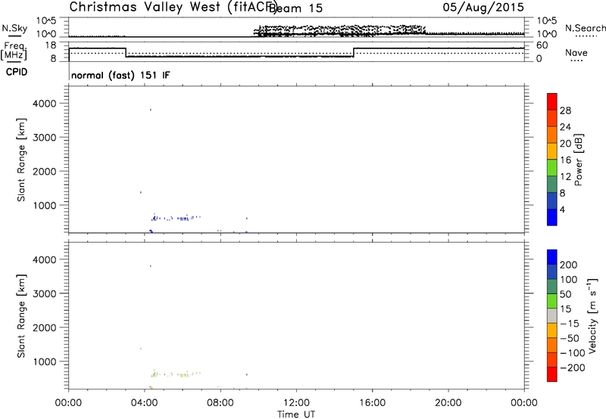Click the '18' tick on frequency axis
The width and height of the screenshot is (606, 419).
(x=51, y=45)
